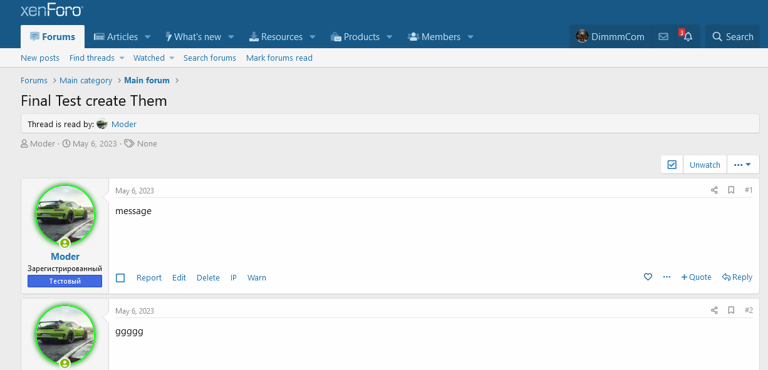Expand the Members dropdown arrow

(x=470, y=37)
